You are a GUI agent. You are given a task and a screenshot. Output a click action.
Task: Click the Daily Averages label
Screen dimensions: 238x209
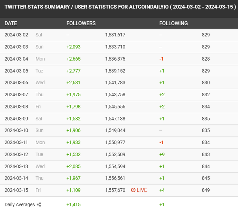(20, 204)
